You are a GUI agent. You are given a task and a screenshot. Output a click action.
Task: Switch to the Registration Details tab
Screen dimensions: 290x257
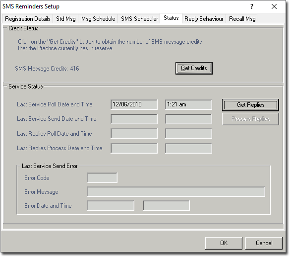click(x=28, y=19)
